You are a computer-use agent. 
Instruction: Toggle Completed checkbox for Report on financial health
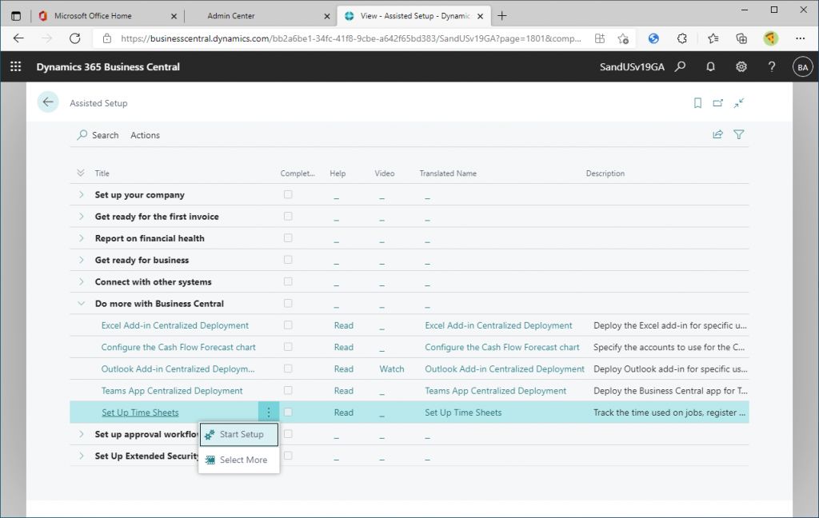click(x=288, y=238)
